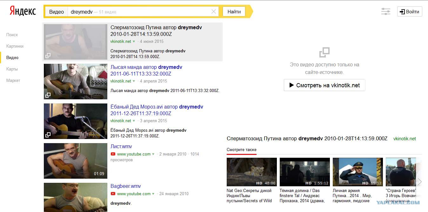The height and width of the screenshot is (212, 428).
Task: Click the message "Это видео доступно только на сайте-источнике."
Action: click(324, 69)
